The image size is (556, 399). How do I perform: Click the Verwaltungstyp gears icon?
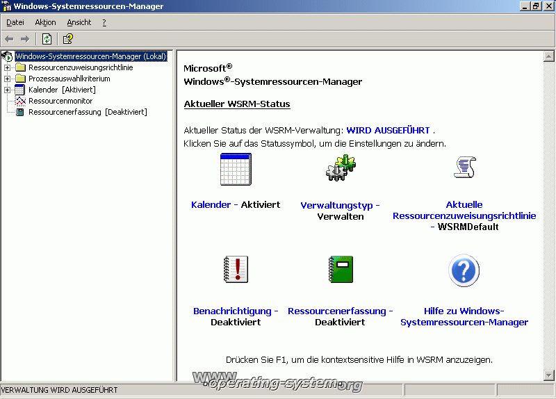click(x=341, y=168)
